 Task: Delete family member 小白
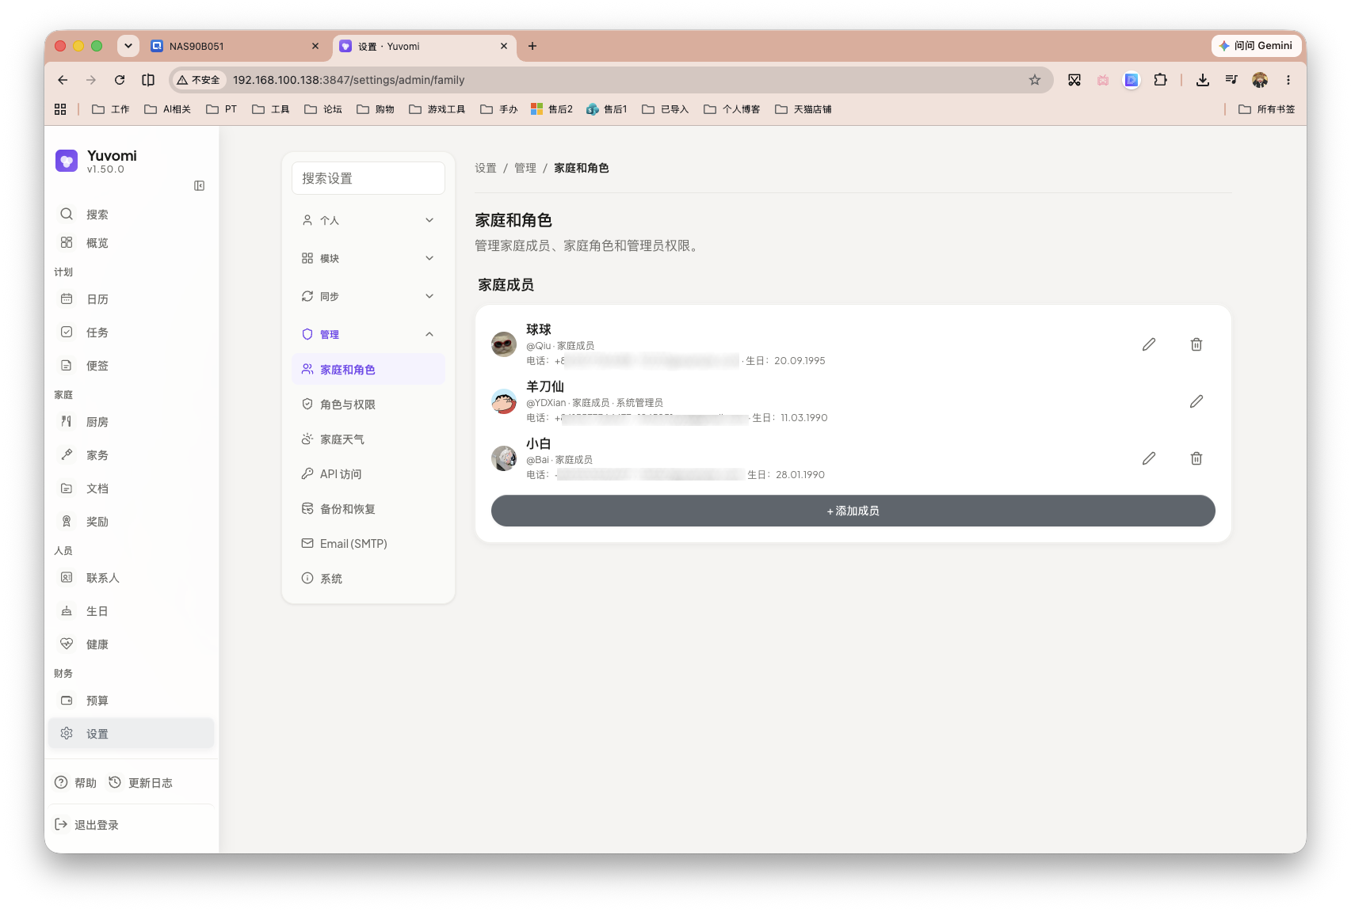pos(1196,458)
